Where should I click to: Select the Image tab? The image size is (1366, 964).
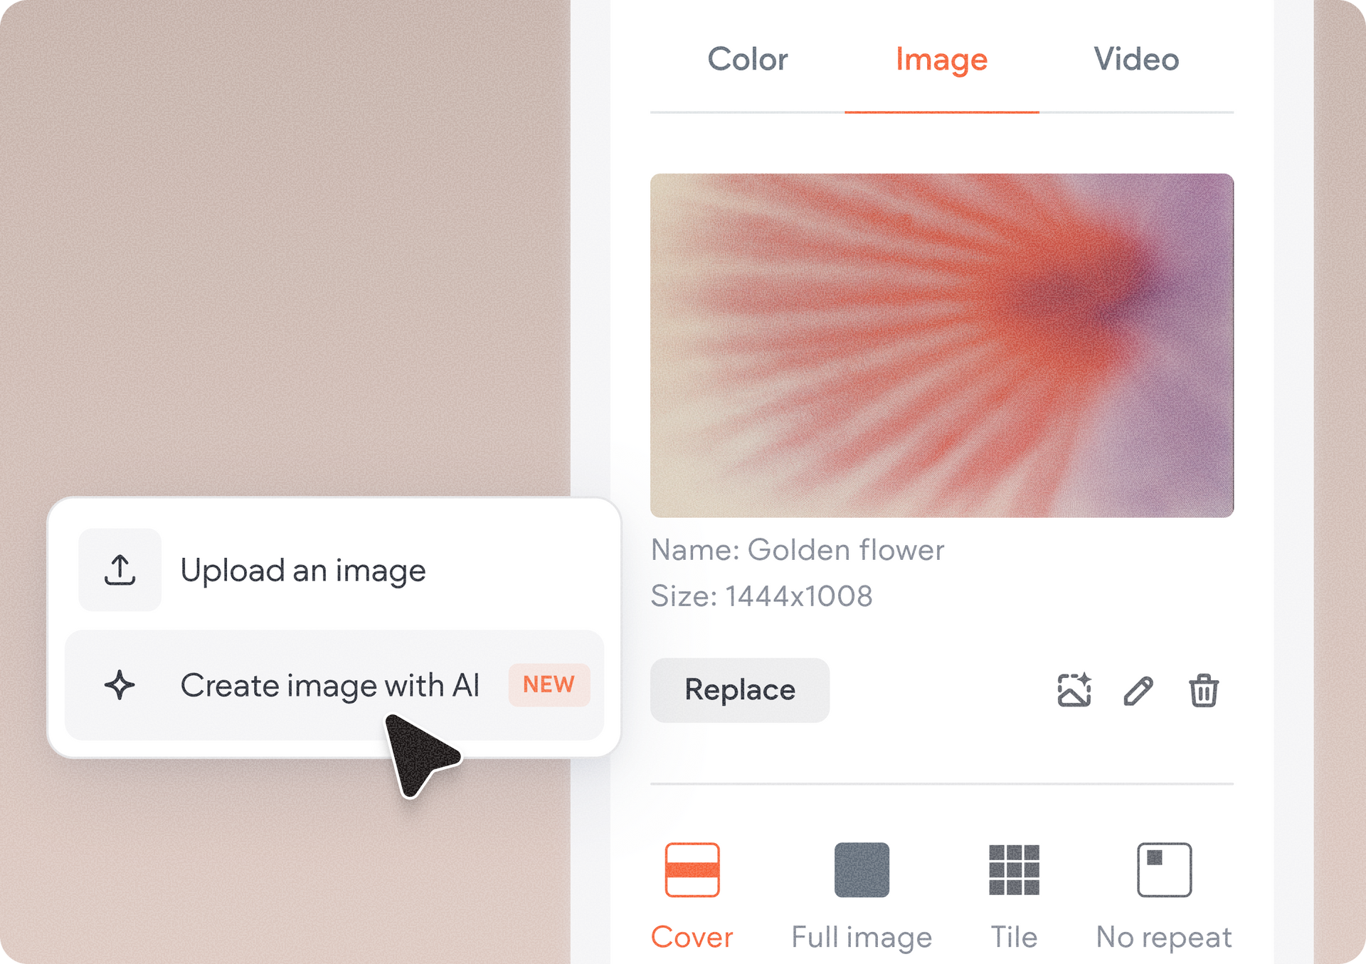tap(941, 59)
